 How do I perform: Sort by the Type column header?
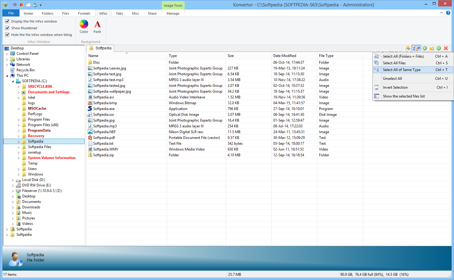click(x=197, y=56)
